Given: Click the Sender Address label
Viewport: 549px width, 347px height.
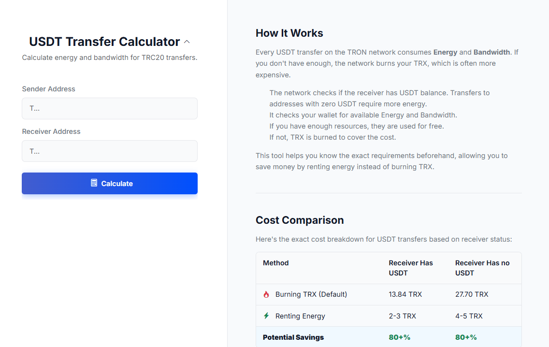Looking at the screenshot, I should [49, 89].
